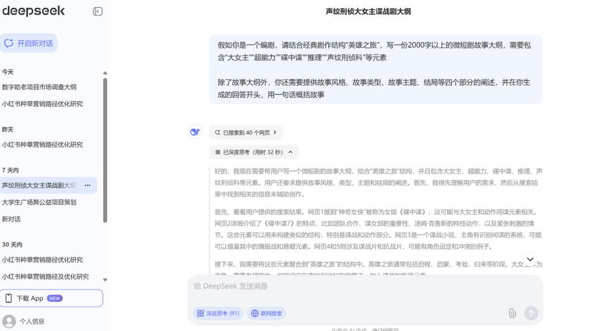606x331 pixels.
Task: Click the 30 天内 section header
Action: point(12,245)
